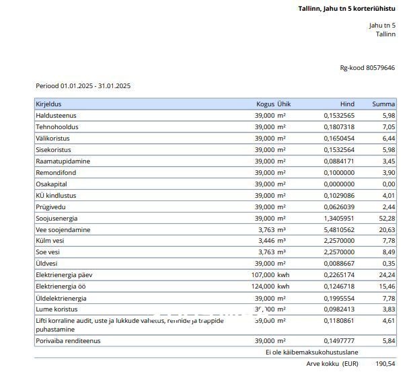Image resolution: width=417 pixels, height=376 pixels.
Task: Click the Kirjeldus column header
Action: pos(48,104)
